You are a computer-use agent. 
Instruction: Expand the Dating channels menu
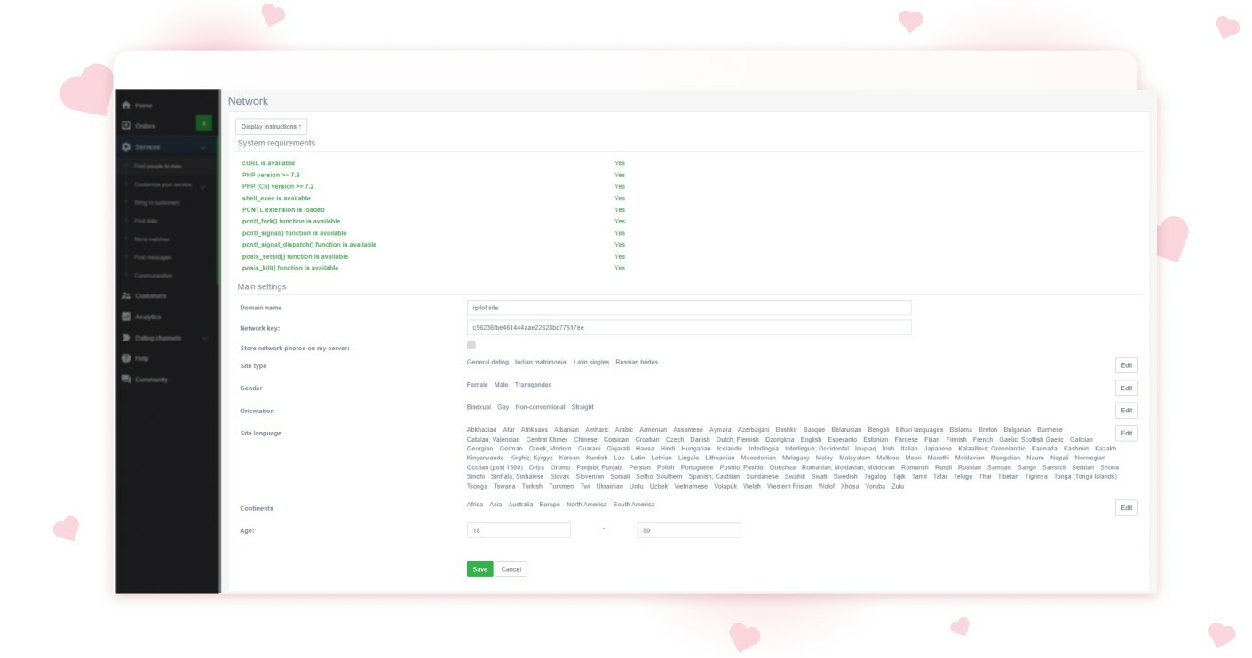(x=204, y=338)
